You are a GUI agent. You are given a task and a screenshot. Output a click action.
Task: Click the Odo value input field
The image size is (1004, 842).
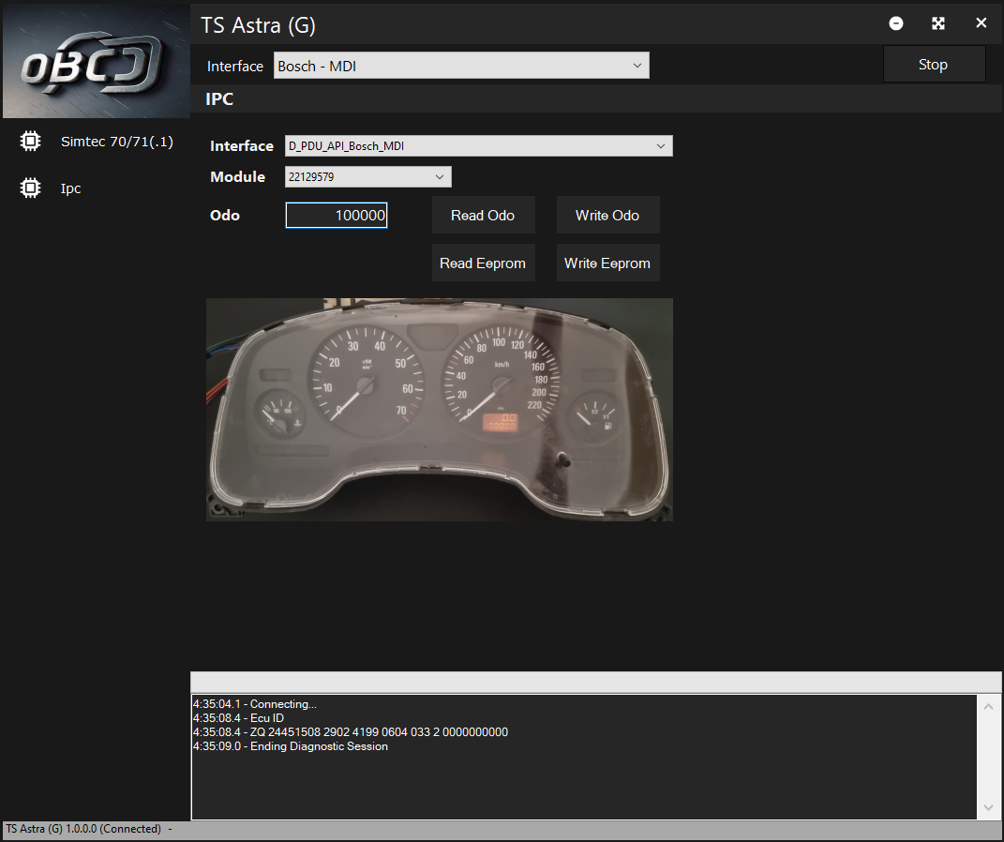[x=337, y=216]
